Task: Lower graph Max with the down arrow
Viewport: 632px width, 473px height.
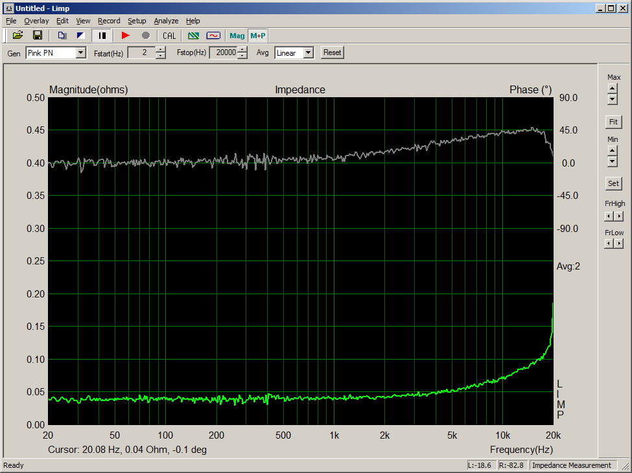Action: [x=613, y=99]
